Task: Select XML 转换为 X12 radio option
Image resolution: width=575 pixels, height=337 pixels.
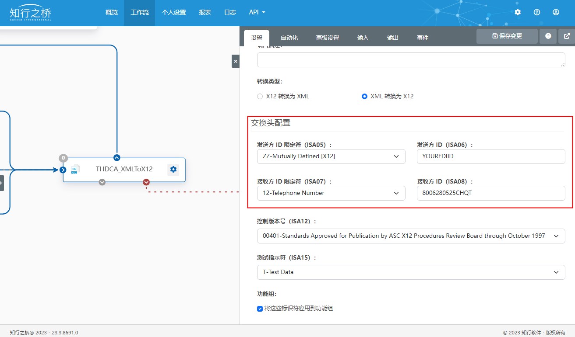Action: click(x=364, y=96)
